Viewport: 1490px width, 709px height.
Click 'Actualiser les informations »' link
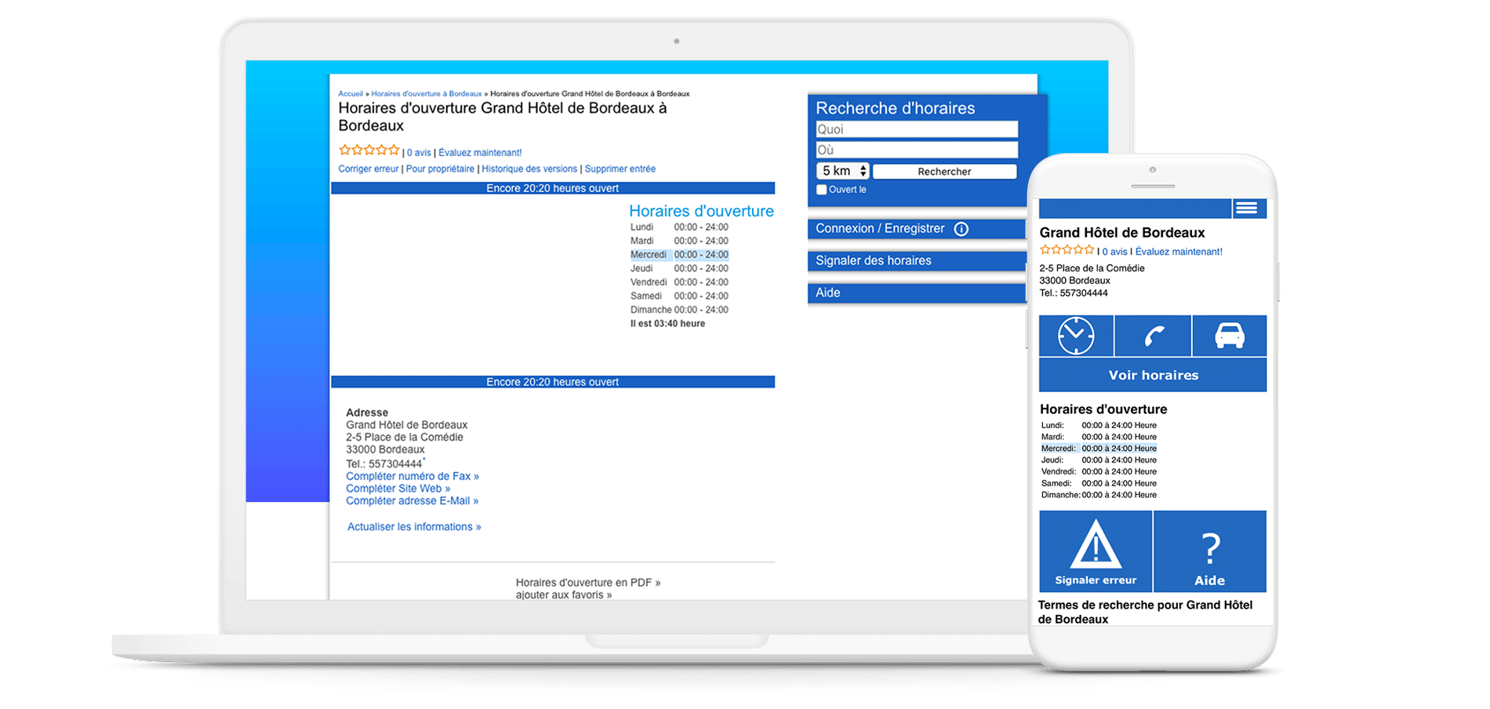tap(414, 527)
